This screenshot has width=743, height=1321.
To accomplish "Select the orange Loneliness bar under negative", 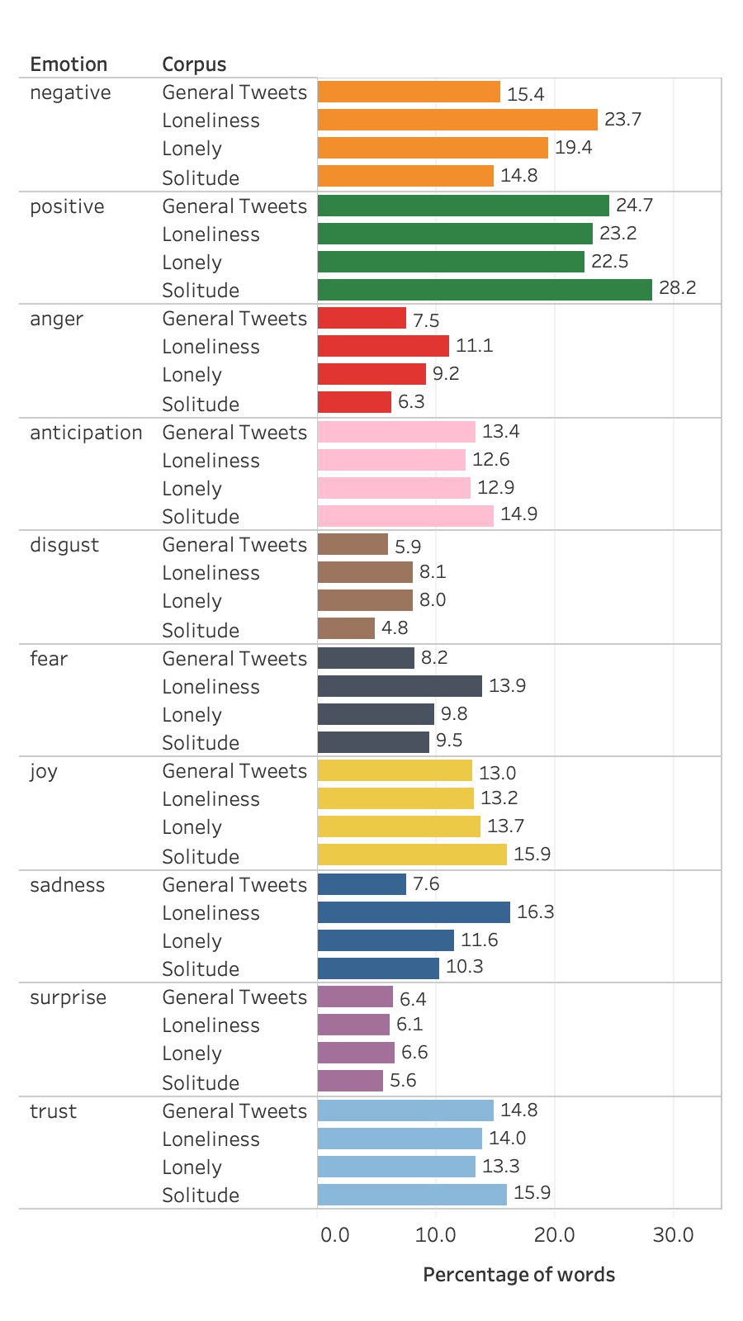I will [x=457, y=120].
